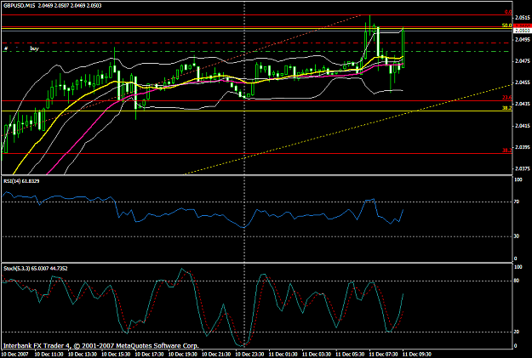Click the 11 Dec 09:30 time label
This screenshot has height=358, width=532.
coord(416,355)
